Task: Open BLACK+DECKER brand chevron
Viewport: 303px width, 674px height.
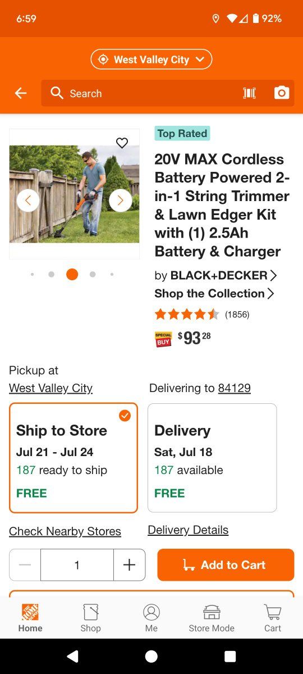Action: pos(273,275)
